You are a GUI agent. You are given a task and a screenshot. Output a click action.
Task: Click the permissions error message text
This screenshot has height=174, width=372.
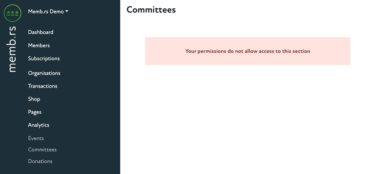click(x=247, y=51)
